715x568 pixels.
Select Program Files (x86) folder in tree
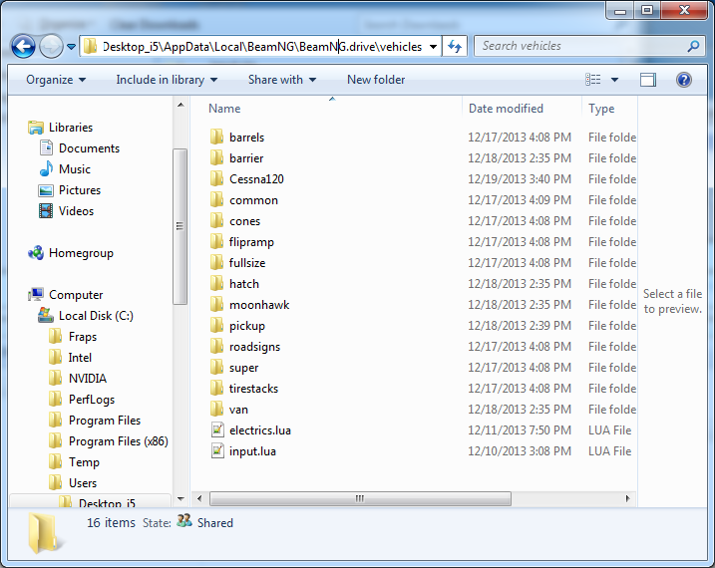[119, 441]
